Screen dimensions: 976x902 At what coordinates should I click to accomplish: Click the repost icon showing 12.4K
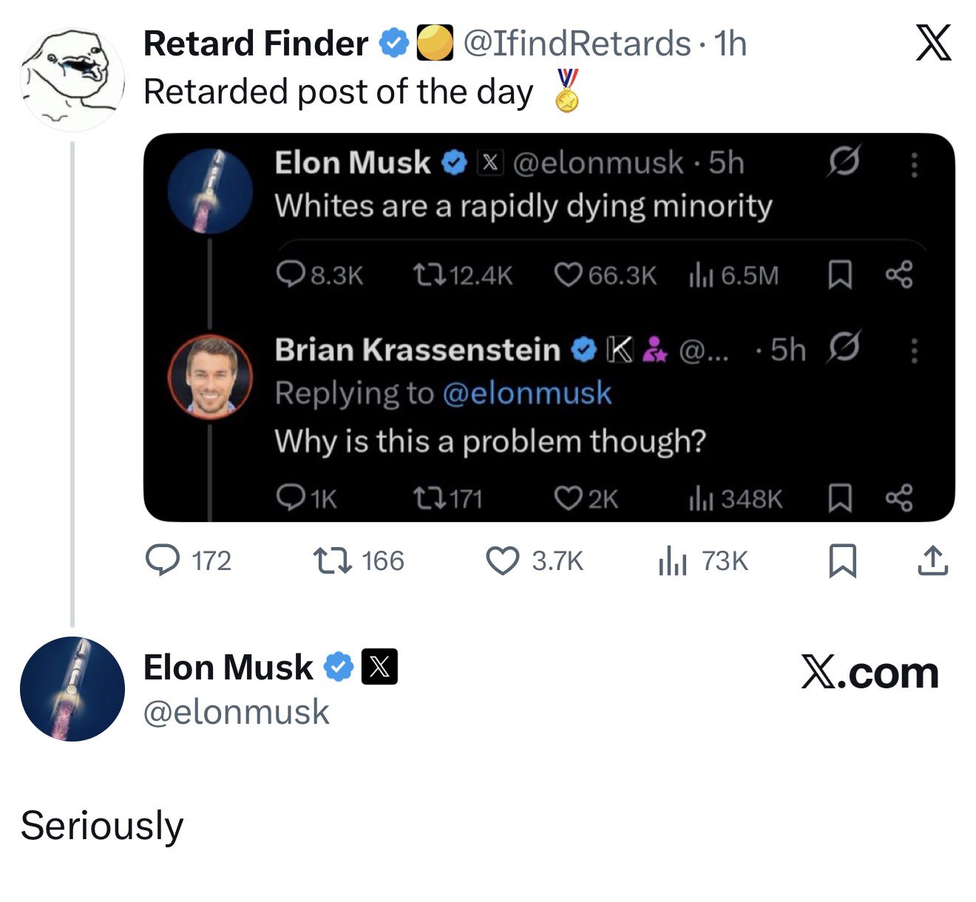[429, 275]
